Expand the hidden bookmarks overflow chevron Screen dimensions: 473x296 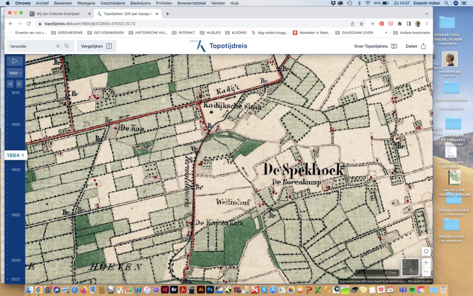pos(386,33)
